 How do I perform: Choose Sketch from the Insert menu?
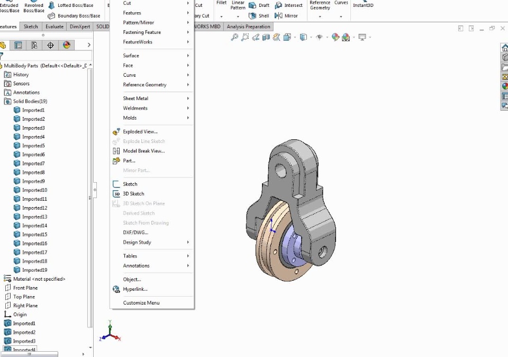[x=130, y=184]
